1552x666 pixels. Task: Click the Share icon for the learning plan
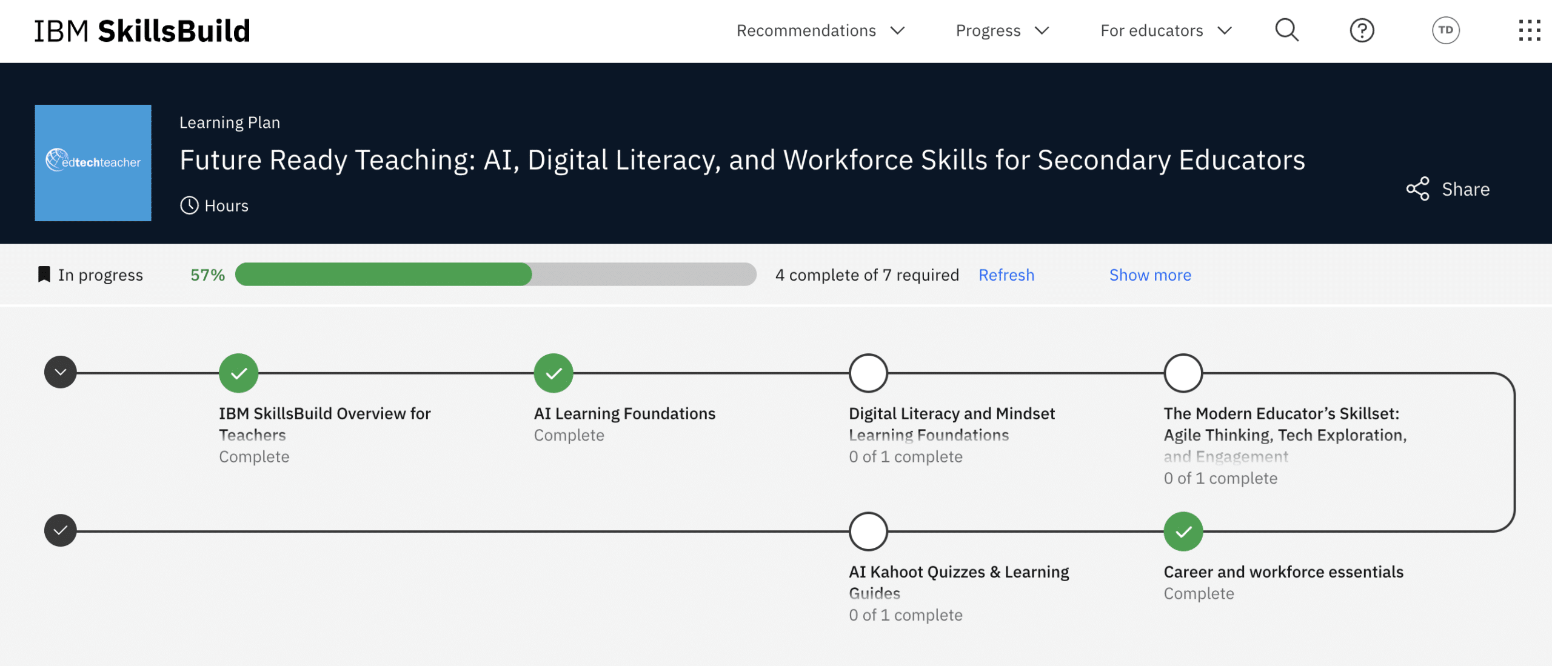coord(1417,189)
